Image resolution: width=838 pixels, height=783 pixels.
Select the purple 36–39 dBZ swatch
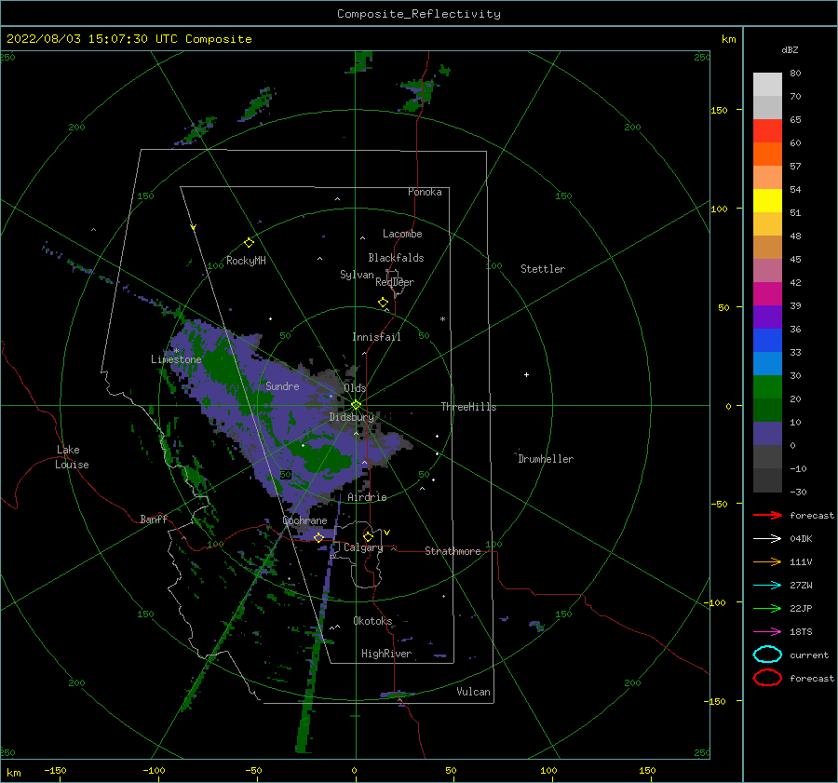coord(767,317)
